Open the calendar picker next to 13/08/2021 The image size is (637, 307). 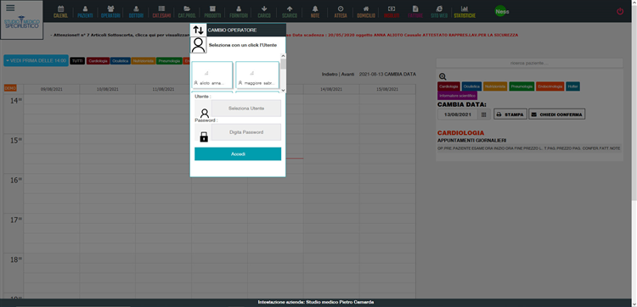(483, 114)
